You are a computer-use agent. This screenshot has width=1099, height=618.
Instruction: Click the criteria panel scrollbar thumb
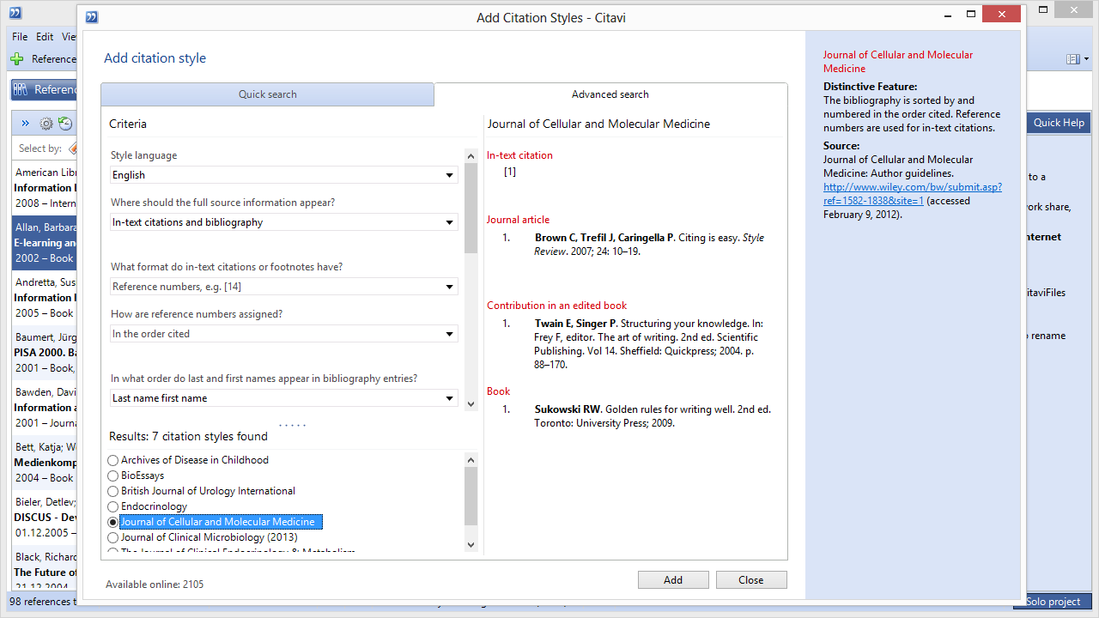coord(471,209)
